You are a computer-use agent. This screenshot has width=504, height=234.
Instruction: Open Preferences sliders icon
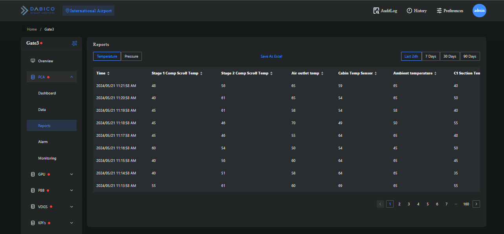pyautogui.click(x=439, y=11)
